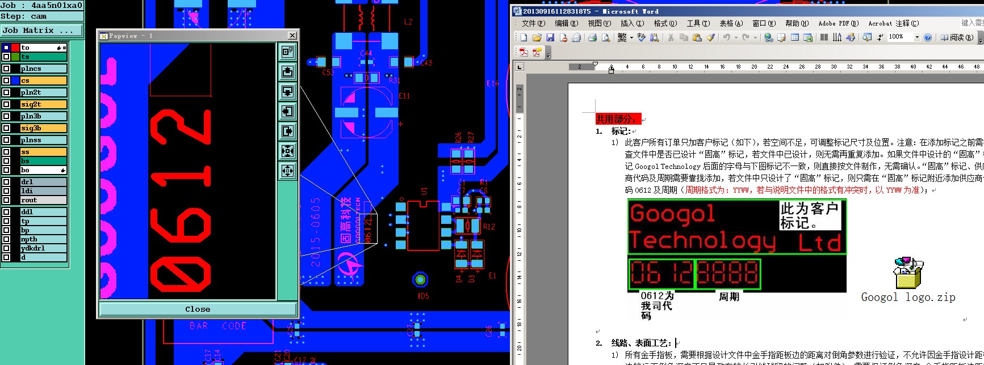Click the pan up arrow icon in Popview
The image size is (984, 365).
[x=288, y=72]
